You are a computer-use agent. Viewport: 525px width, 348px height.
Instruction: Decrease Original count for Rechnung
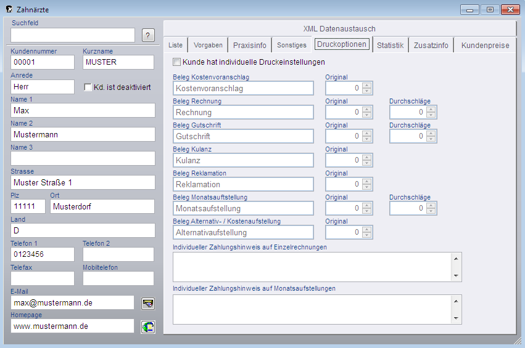tap(367, 115)
